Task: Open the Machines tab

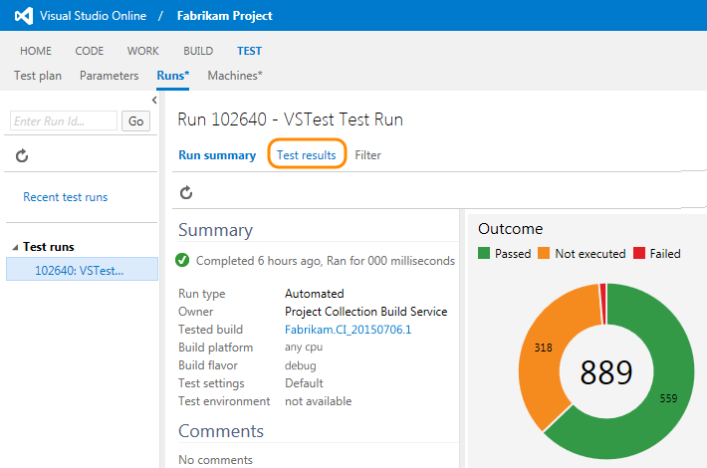Action: (x=235, y=76)
